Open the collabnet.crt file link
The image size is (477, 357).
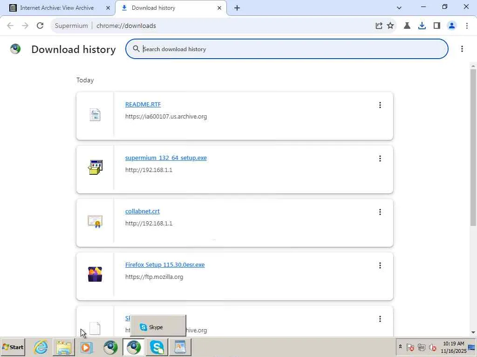tap(143, 211)
